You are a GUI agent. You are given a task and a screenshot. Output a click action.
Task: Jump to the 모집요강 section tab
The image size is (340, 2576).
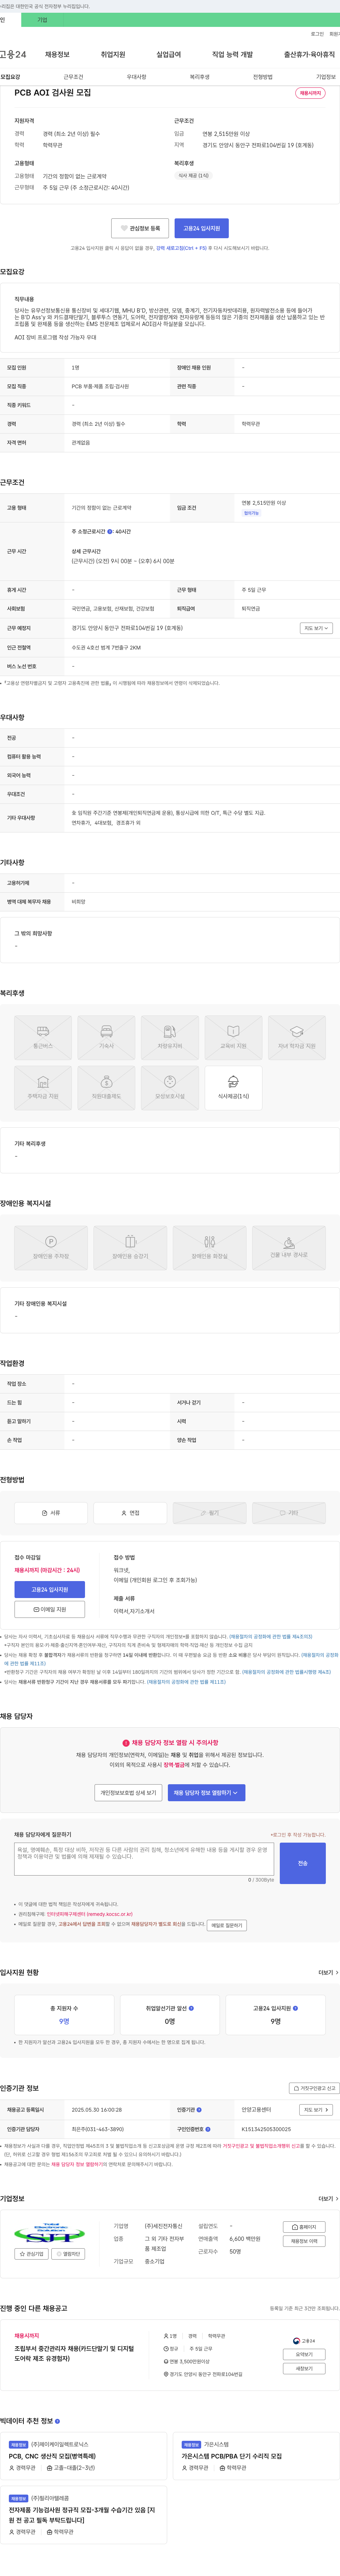[x=10, y=77]
